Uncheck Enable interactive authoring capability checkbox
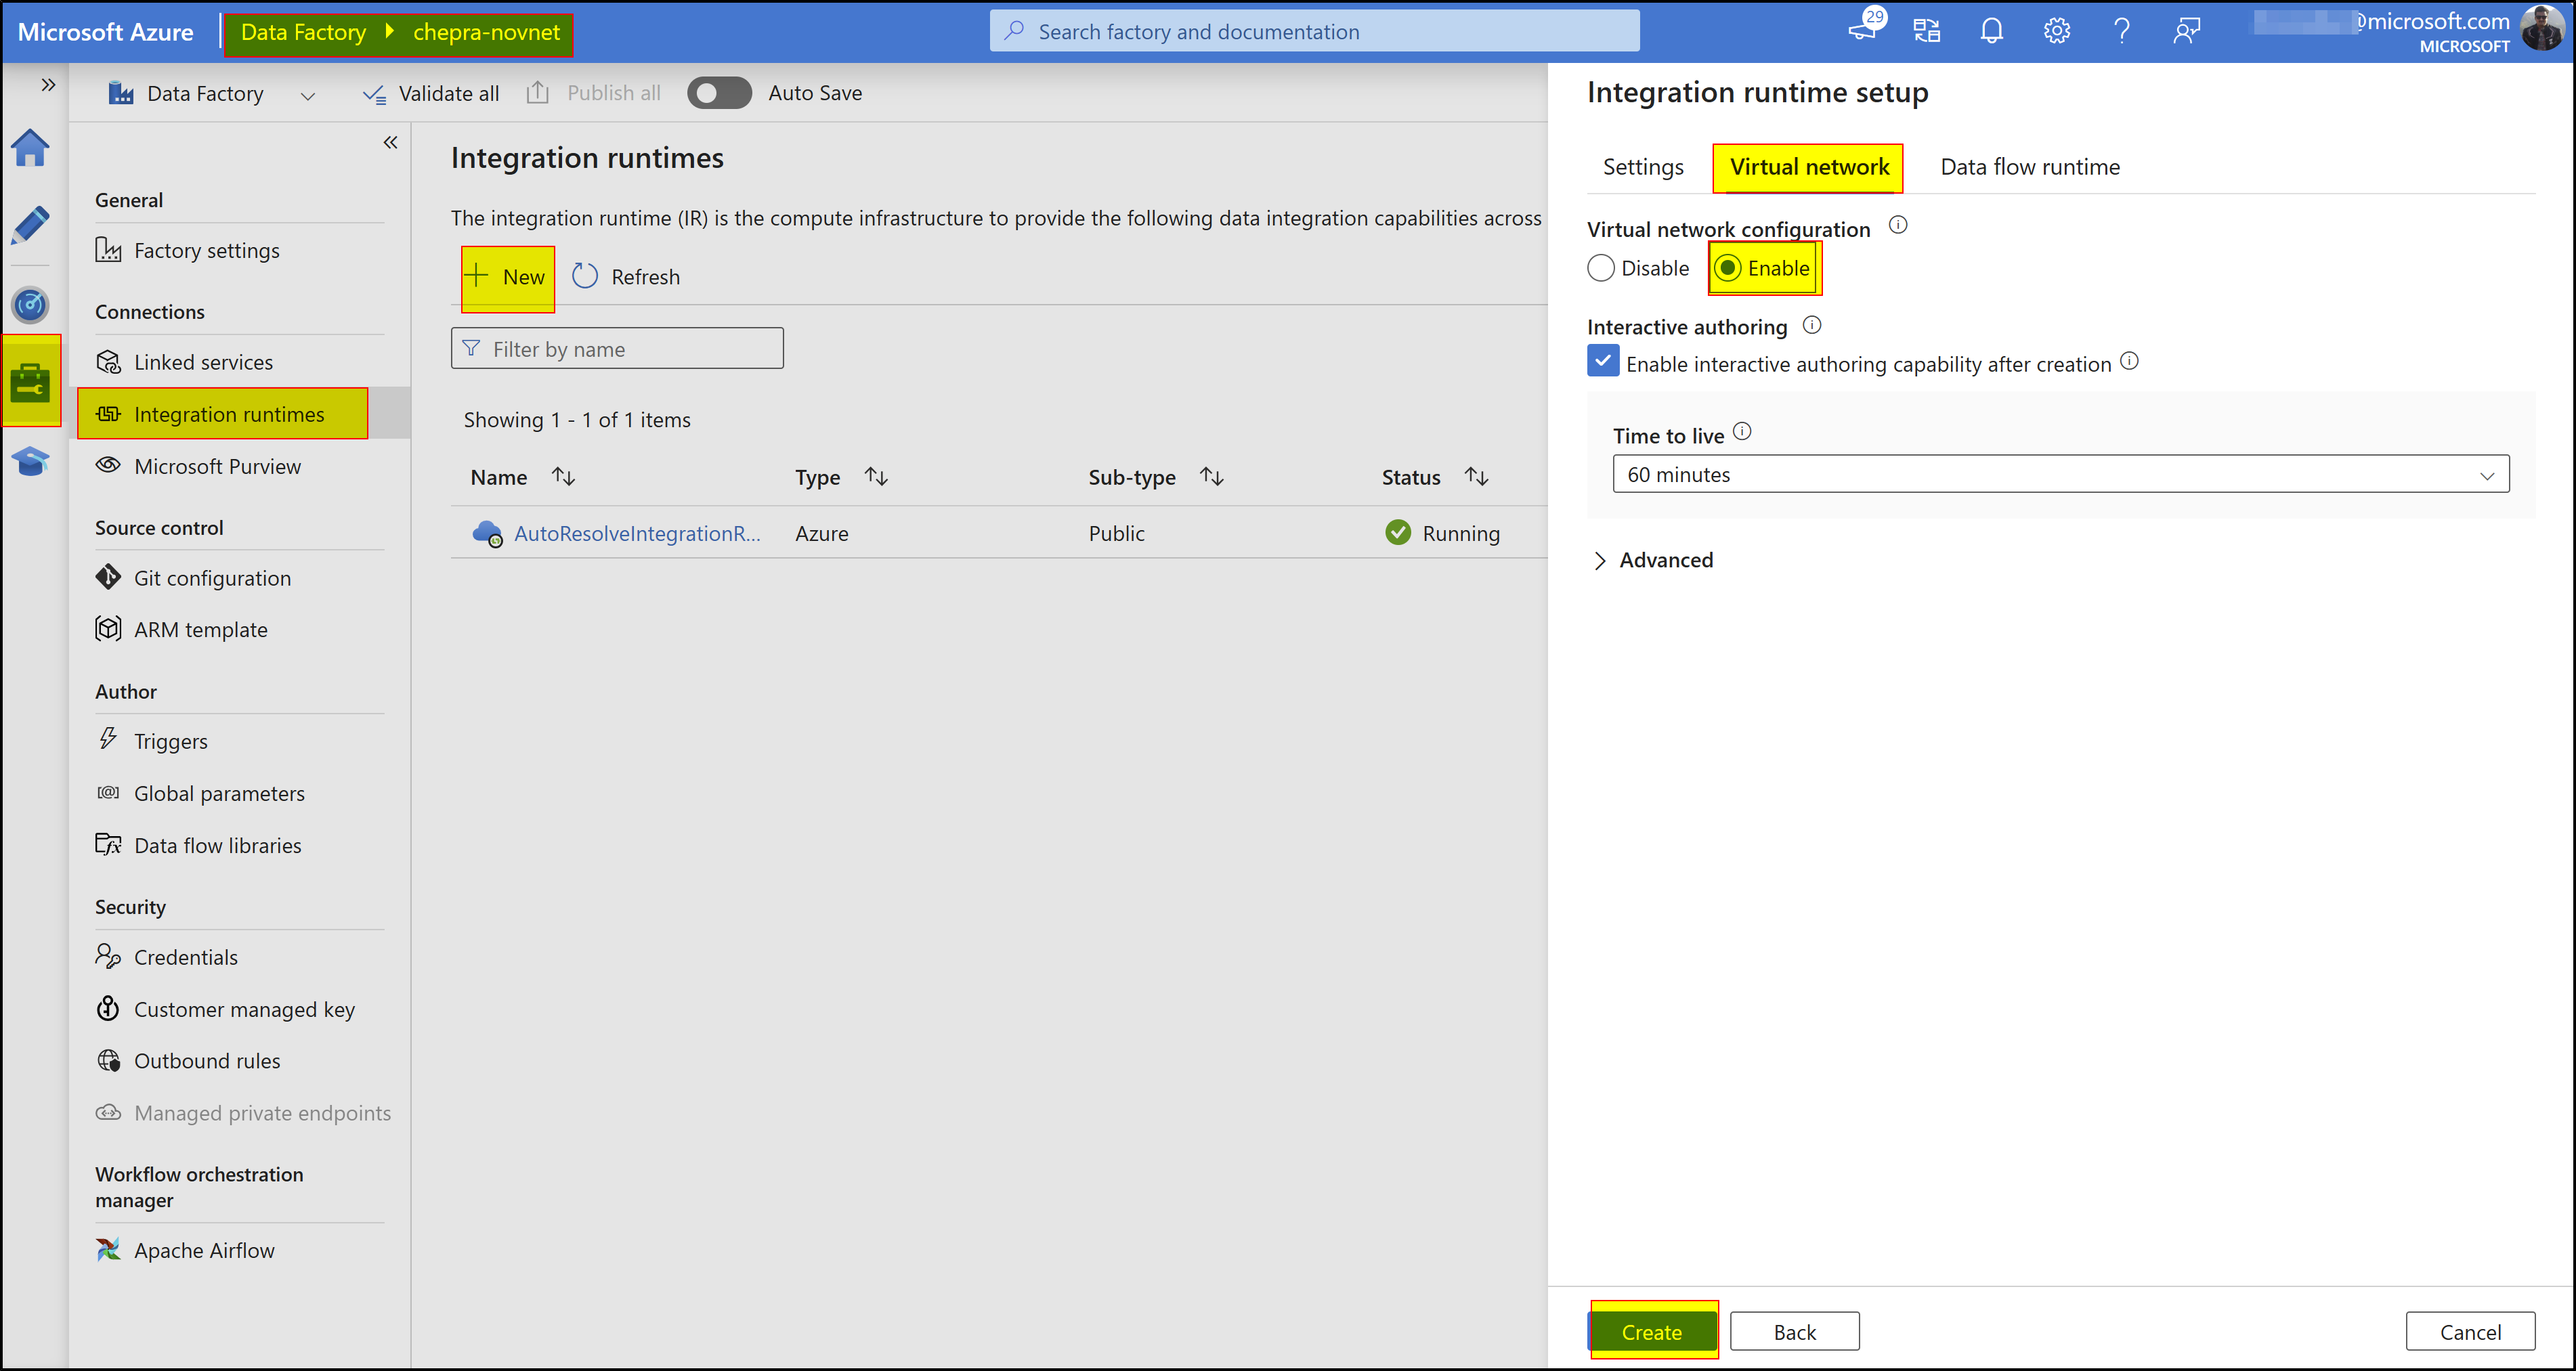 [1602, 361]
